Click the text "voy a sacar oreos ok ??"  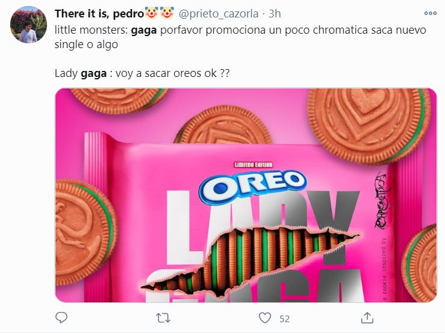point(173,73)
